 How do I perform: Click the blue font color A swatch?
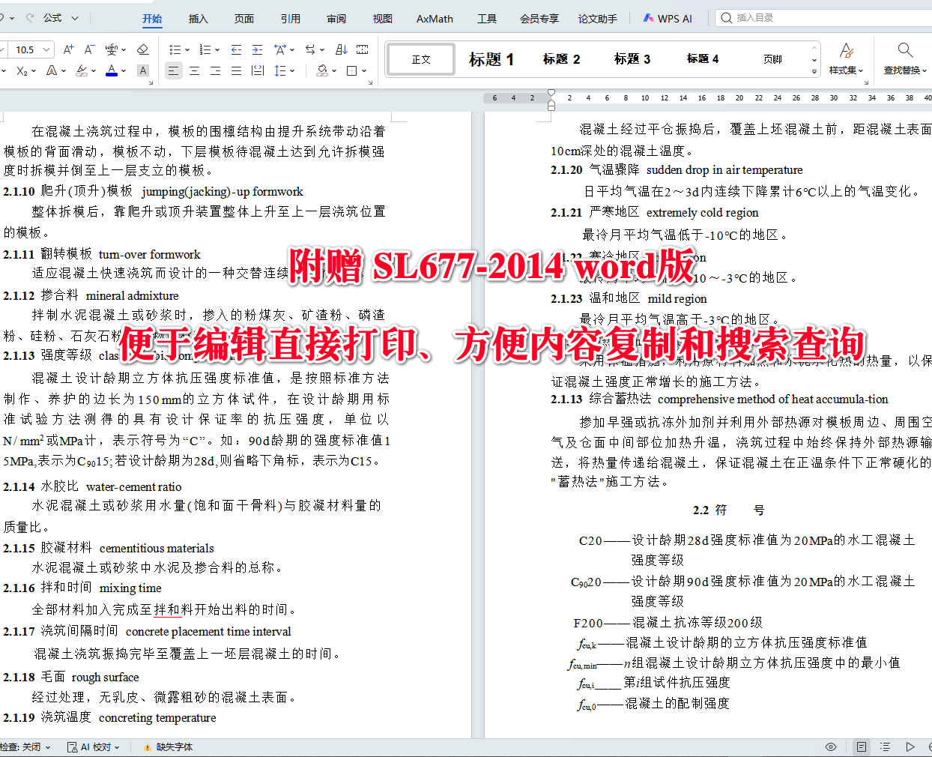112,70
